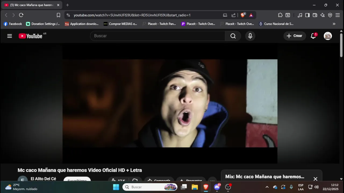Close the Mc caco browser tab

click(x=58, y=5)
